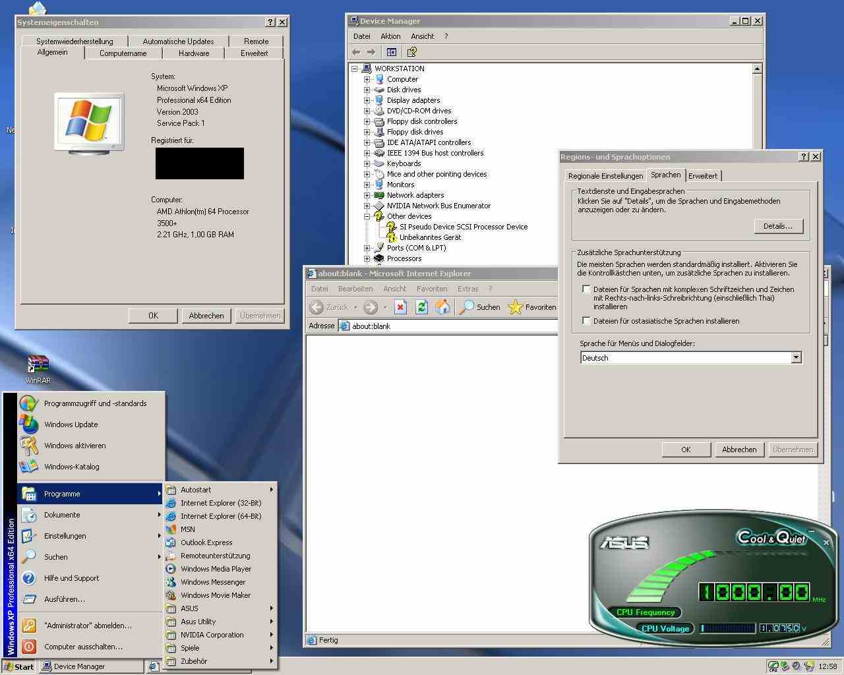The image size is (844, 675).
Task: Open Favoriten star in Internet Explorer toolbar
Action: tap(532, 307)
